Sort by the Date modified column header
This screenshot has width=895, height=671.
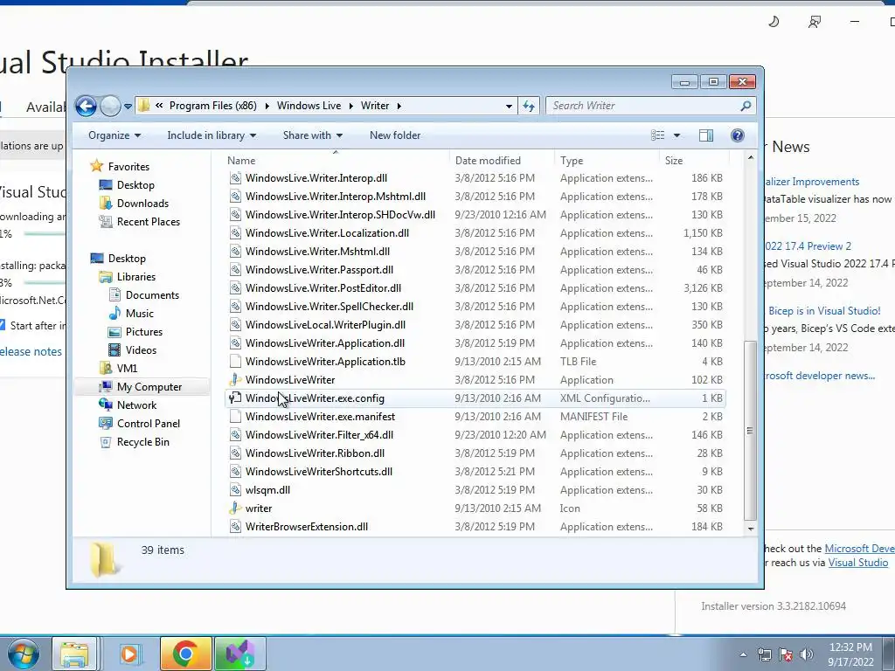pyautogui.click(x=502, y=161)
